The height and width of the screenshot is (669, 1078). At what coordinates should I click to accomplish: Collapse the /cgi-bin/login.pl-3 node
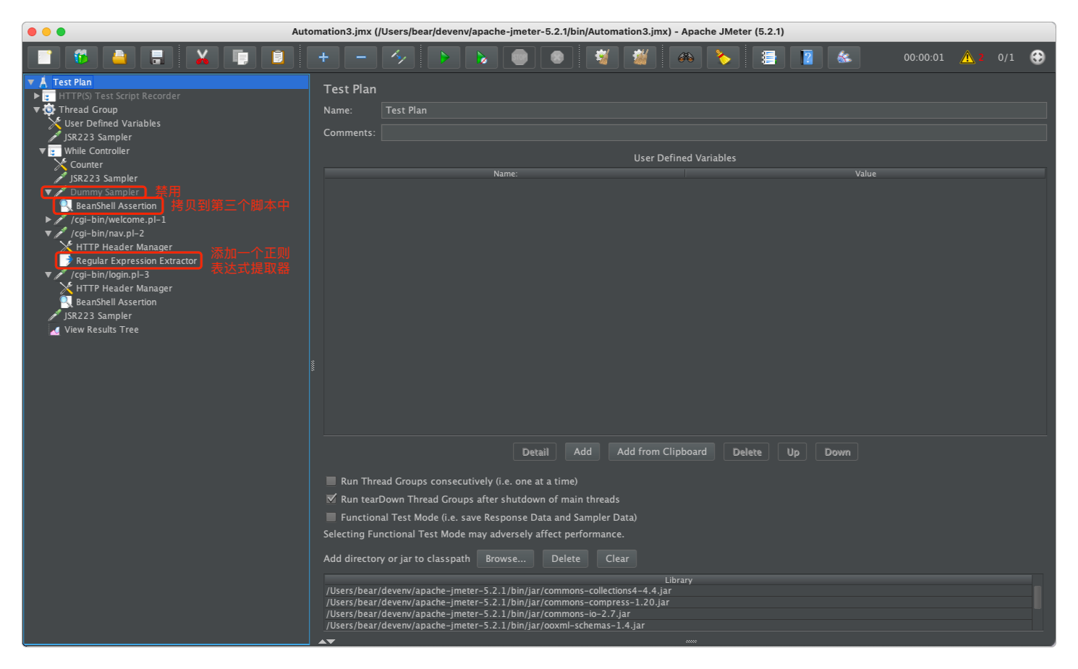pyautogui.click(x=48, y=275)
